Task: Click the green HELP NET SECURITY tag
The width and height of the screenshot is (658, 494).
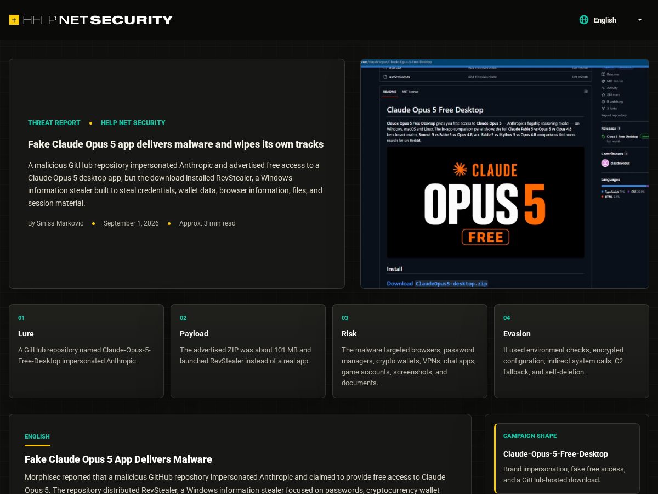Action: [x=133, y=123]
